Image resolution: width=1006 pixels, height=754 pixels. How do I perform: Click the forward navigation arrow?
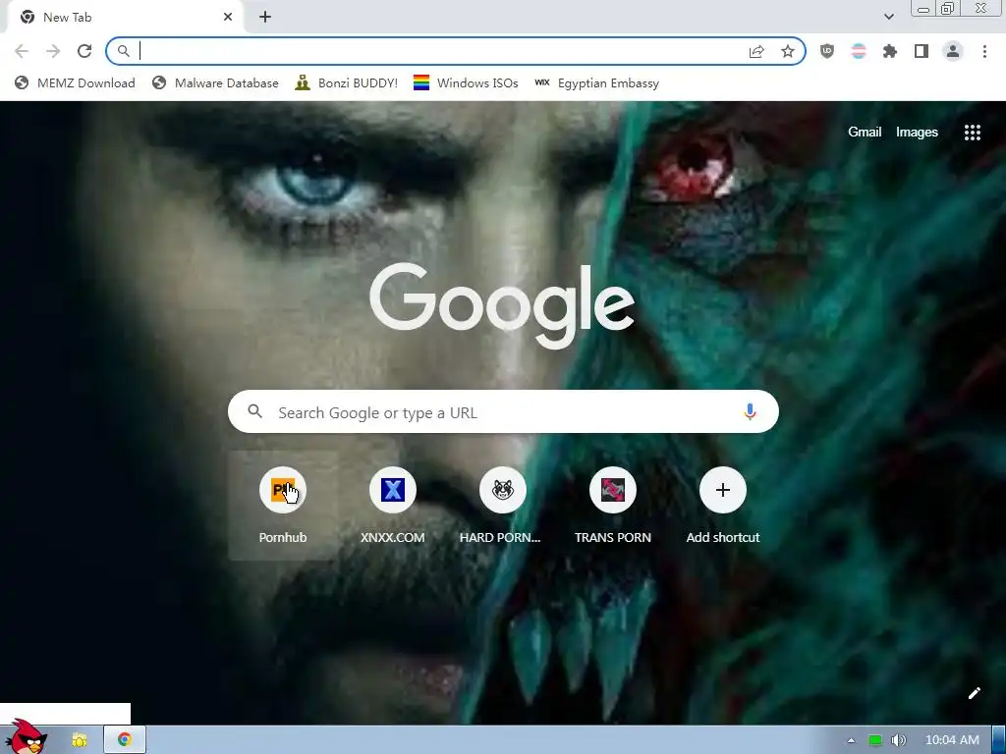pyautogui.click(x=53, y=51)
